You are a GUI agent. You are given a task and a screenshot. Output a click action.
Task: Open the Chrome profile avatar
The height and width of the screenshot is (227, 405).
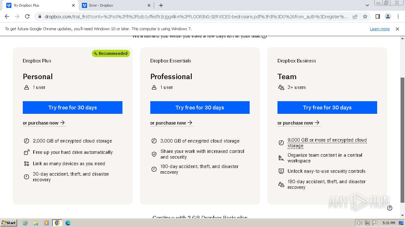point(388,16)
